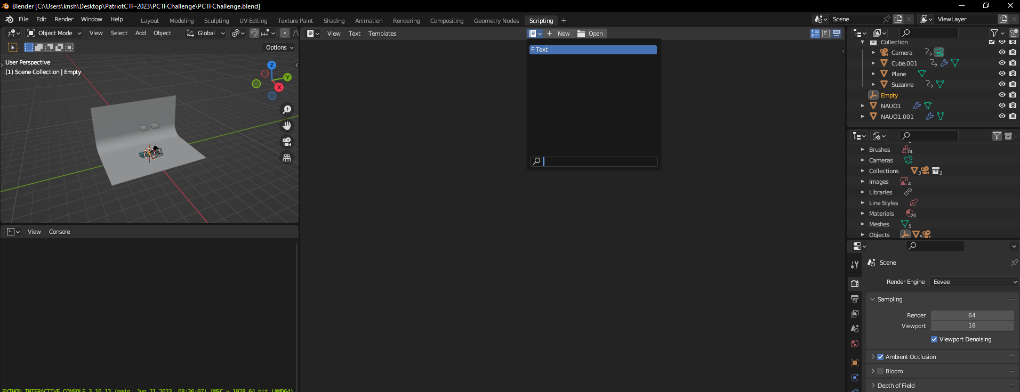1020x392 pixels.
Task: Open the View Layer properties tab
Action: (855, 314)
